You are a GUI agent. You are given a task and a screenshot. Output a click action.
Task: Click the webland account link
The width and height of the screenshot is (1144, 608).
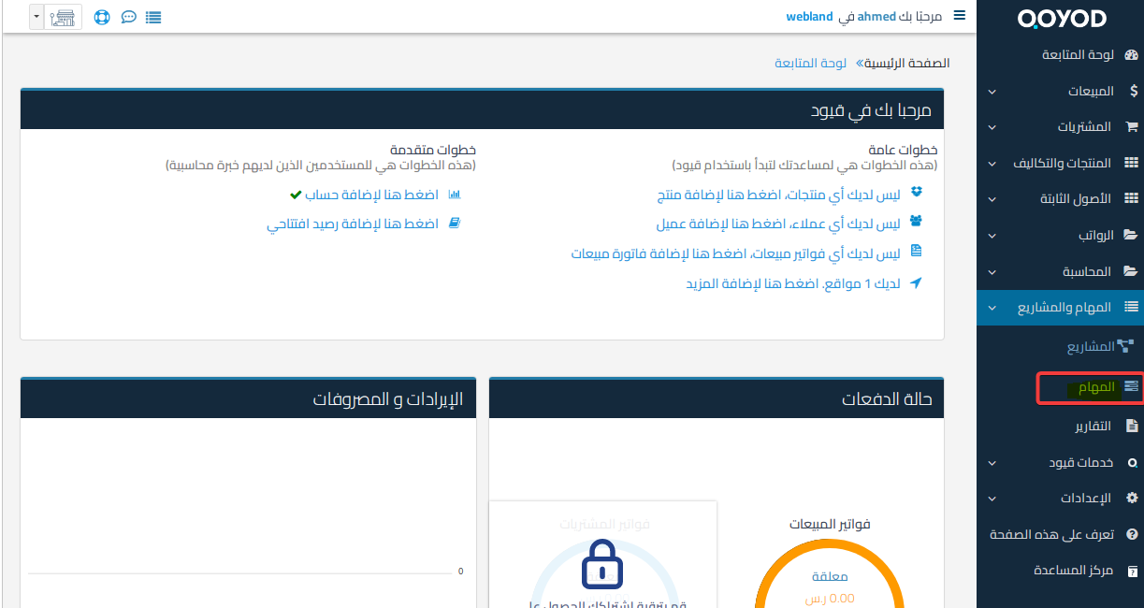coord(808,16)
